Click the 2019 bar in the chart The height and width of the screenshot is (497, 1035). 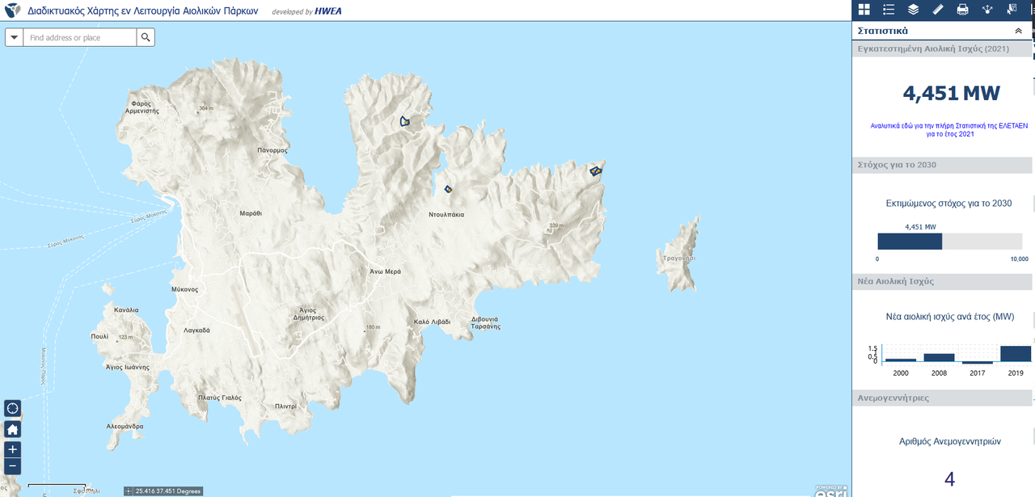tap(1016, 353)
